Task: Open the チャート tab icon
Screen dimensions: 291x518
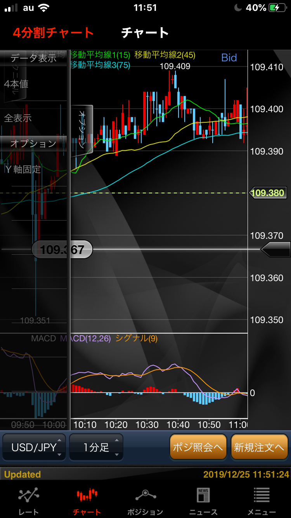Action: 87,495
